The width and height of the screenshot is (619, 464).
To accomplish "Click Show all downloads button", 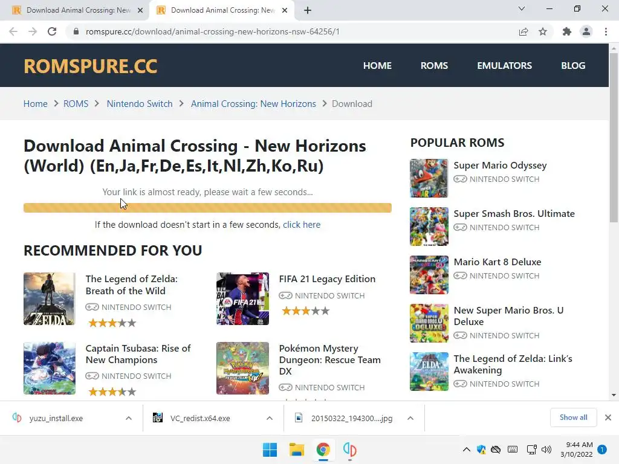I will click(573, 417).
